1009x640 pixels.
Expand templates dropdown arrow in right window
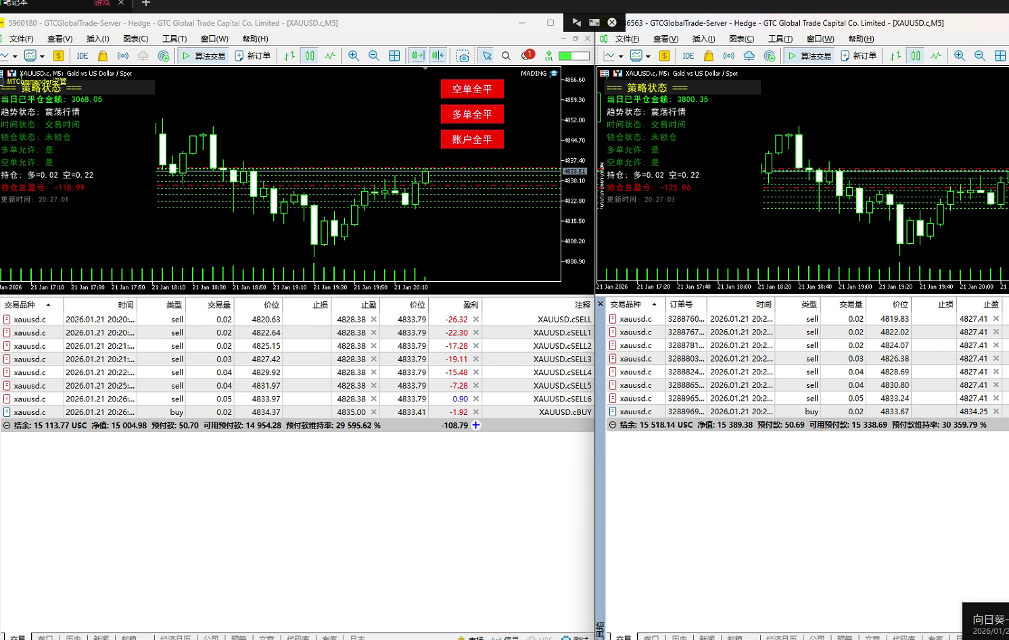tap(648, 57)
